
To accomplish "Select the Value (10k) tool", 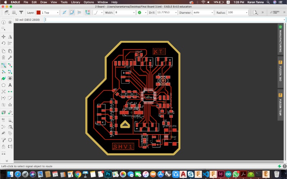I will 10,120.
